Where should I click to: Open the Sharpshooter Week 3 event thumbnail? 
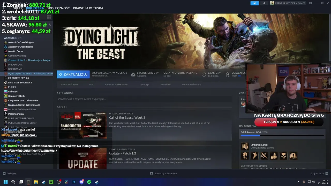[x=83, y=125]
